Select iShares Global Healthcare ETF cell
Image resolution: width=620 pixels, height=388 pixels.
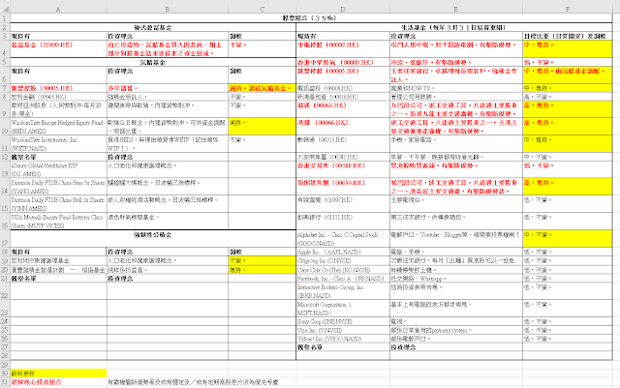[58, 170]
